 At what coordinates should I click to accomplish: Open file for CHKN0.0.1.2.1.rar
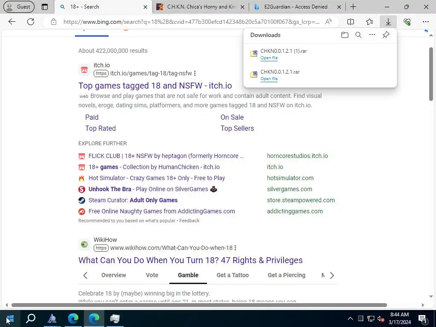click(269, 79)
